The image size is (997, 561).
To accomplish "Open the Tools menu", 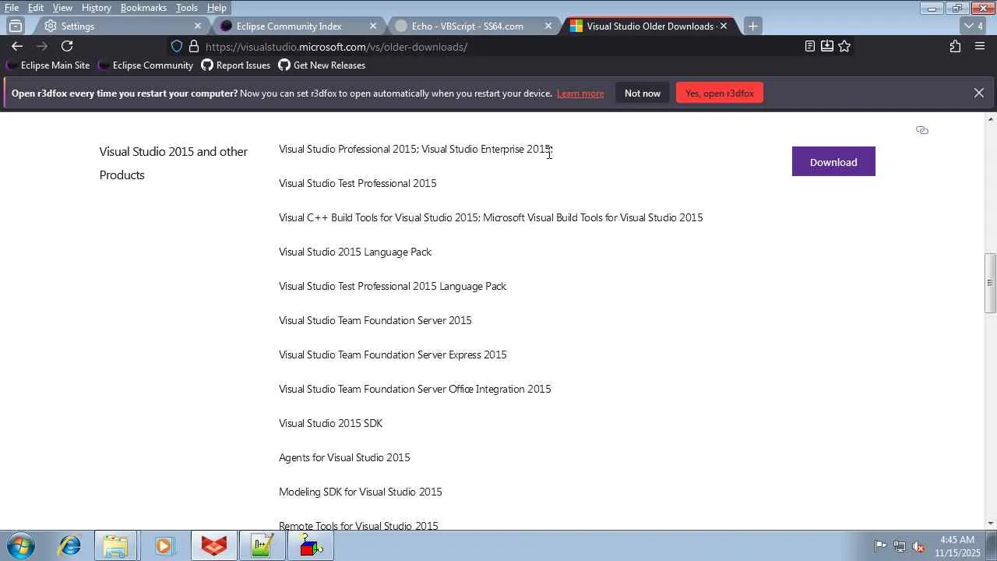I will click(x=186, y=8).
